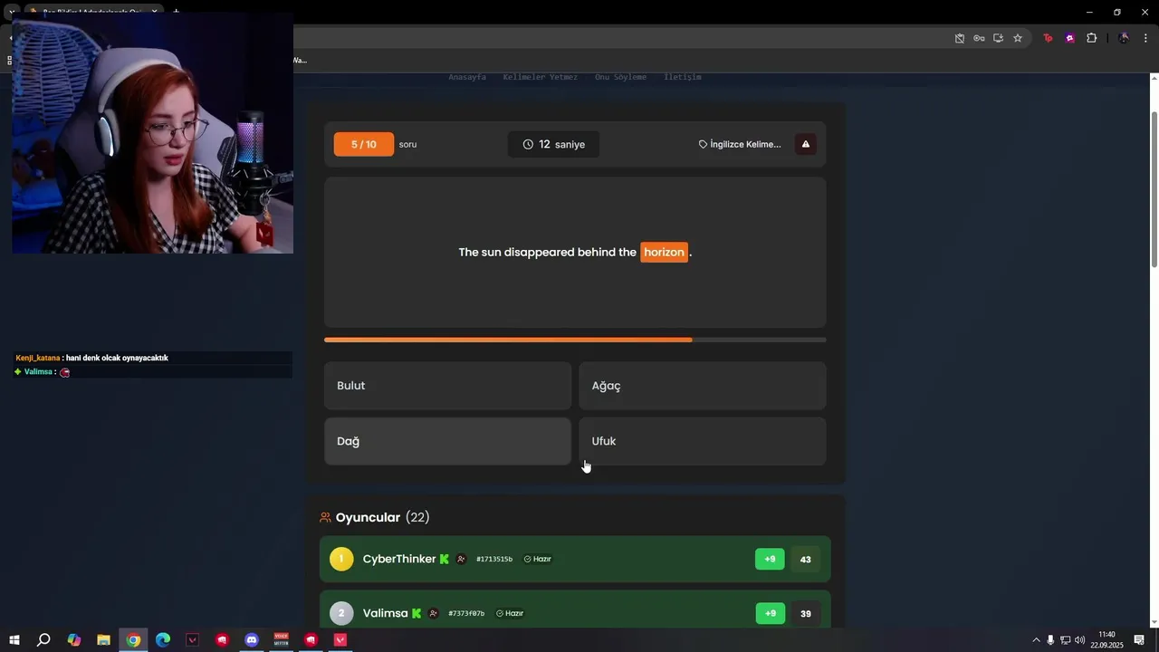The image size is (1159, 652).
Task: Choose the answer Ufuk
Action: coord(703,441)
